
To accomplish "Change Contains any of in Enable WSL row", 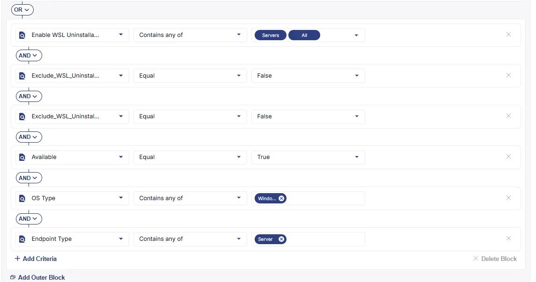I will (x=190, y=35).
